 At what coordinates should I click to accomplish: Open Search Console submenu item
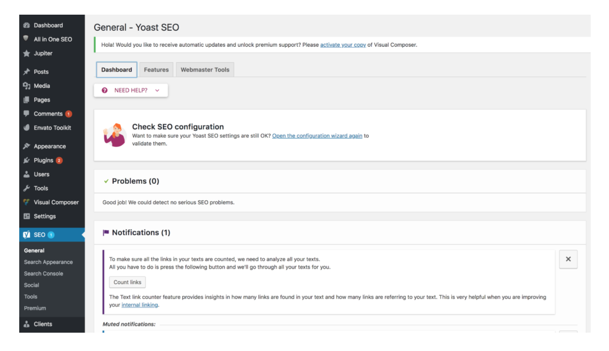point(43,274)
